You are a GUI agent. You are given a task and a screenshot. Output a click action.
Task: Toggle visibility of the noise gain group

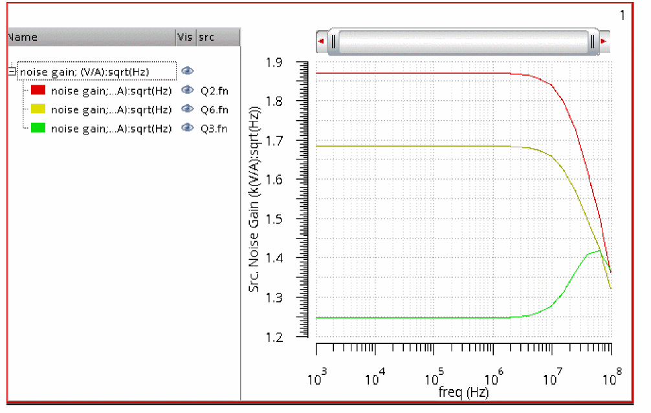coord(188,70)
